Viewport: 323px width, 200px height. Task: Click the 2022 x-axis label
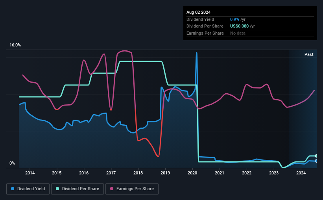point(247,173)
